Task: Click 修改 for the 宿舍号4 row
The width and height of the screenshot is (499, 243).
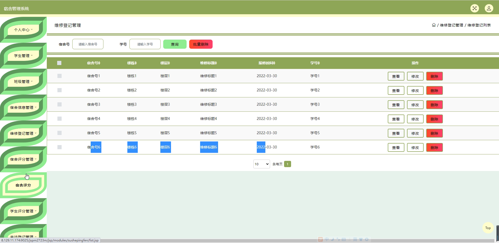Action: click(415, 119)
